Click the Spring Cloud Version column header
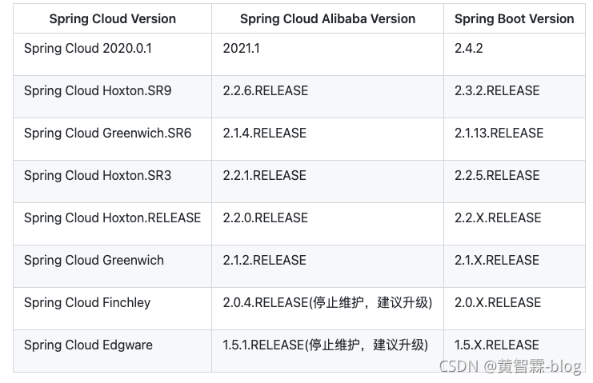The image size is (593, 383). pos(112,18)
